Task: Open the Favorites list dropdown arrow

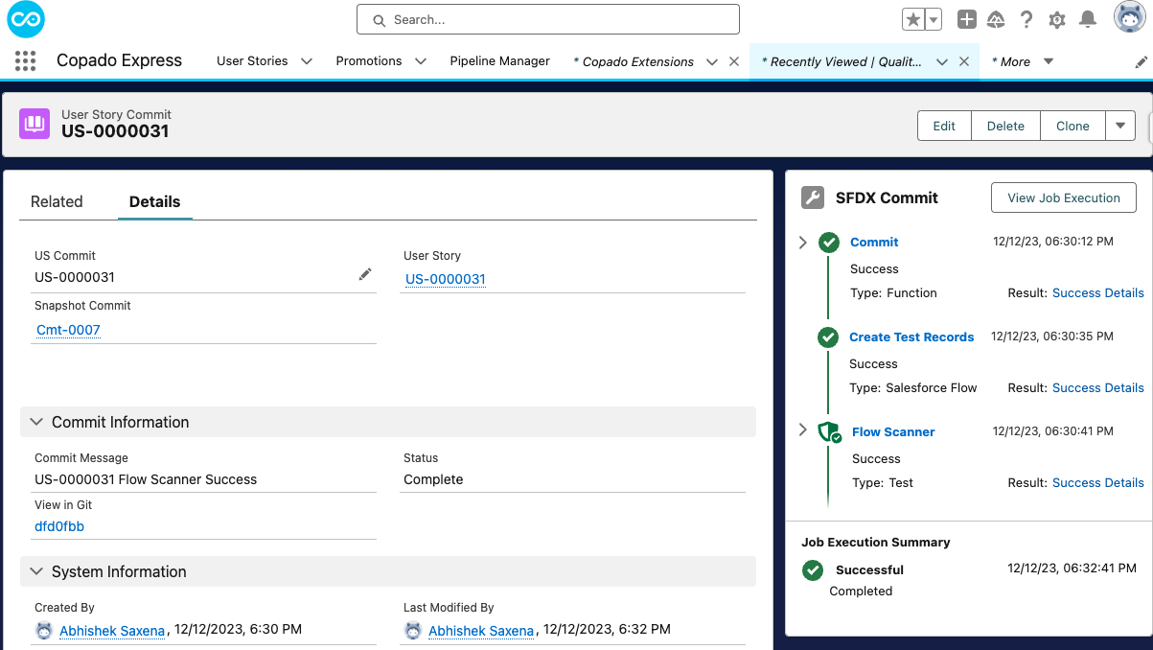Action: click(x=934, y=19)
